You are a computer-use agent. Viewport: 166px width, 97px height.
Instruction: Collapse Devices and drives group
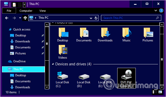click(x=53, y=64)
